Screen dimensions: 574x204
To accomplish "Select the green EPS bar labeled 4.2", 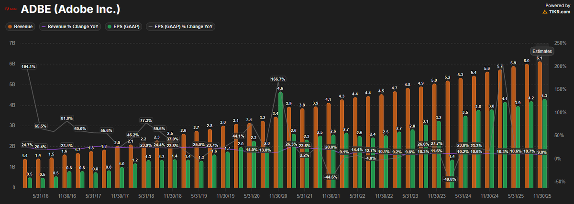I will click(531, 144).
